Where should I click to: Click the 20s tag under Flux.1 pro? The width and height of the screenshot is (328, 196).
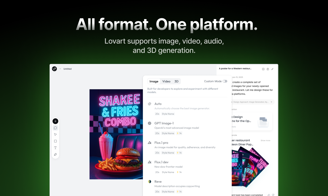[x=157, y=153]
